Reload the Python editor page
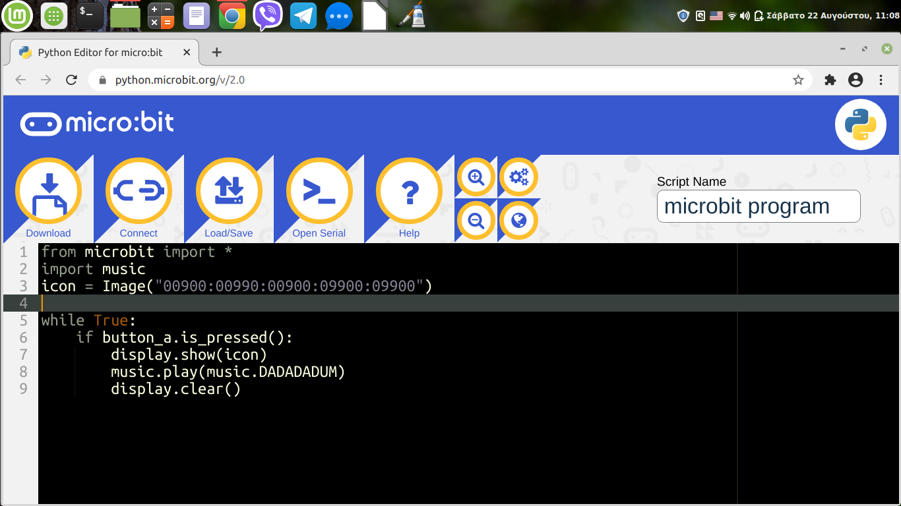Image resolution: width=901 pixels, height=506 pixels. tap(71, 79)
